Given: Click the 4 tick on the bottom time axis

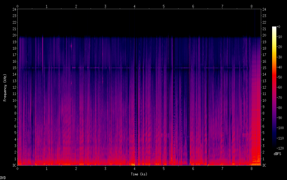Looking at the screenshot, I should pyautogui.click(x=134, y=168).
